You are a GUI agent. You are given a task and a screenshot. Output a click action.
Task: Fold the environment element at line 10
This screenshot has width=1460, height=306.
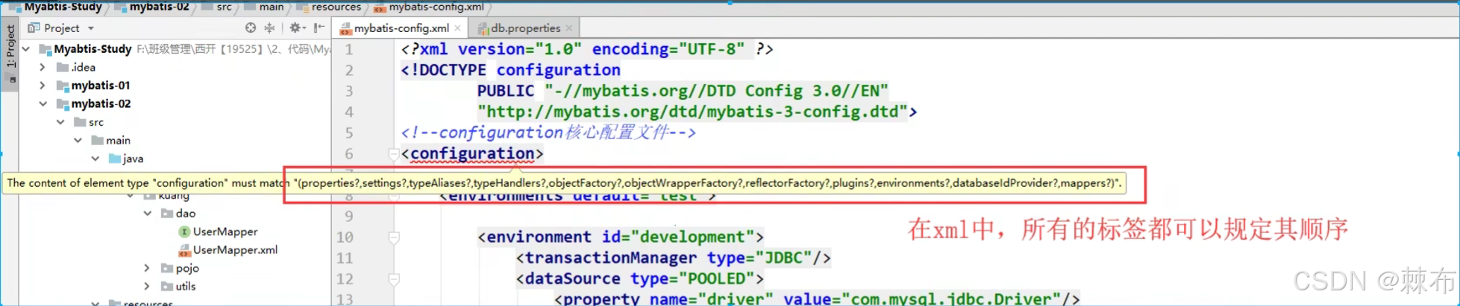(x=394, y=237)
